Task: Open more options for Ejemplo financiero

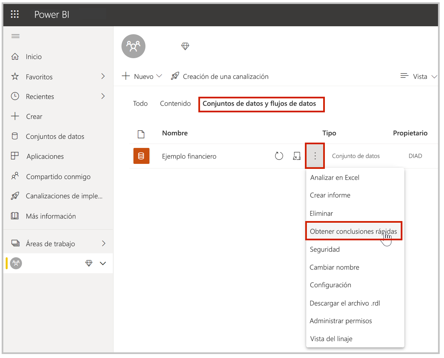Action: (x=315, y=156)
